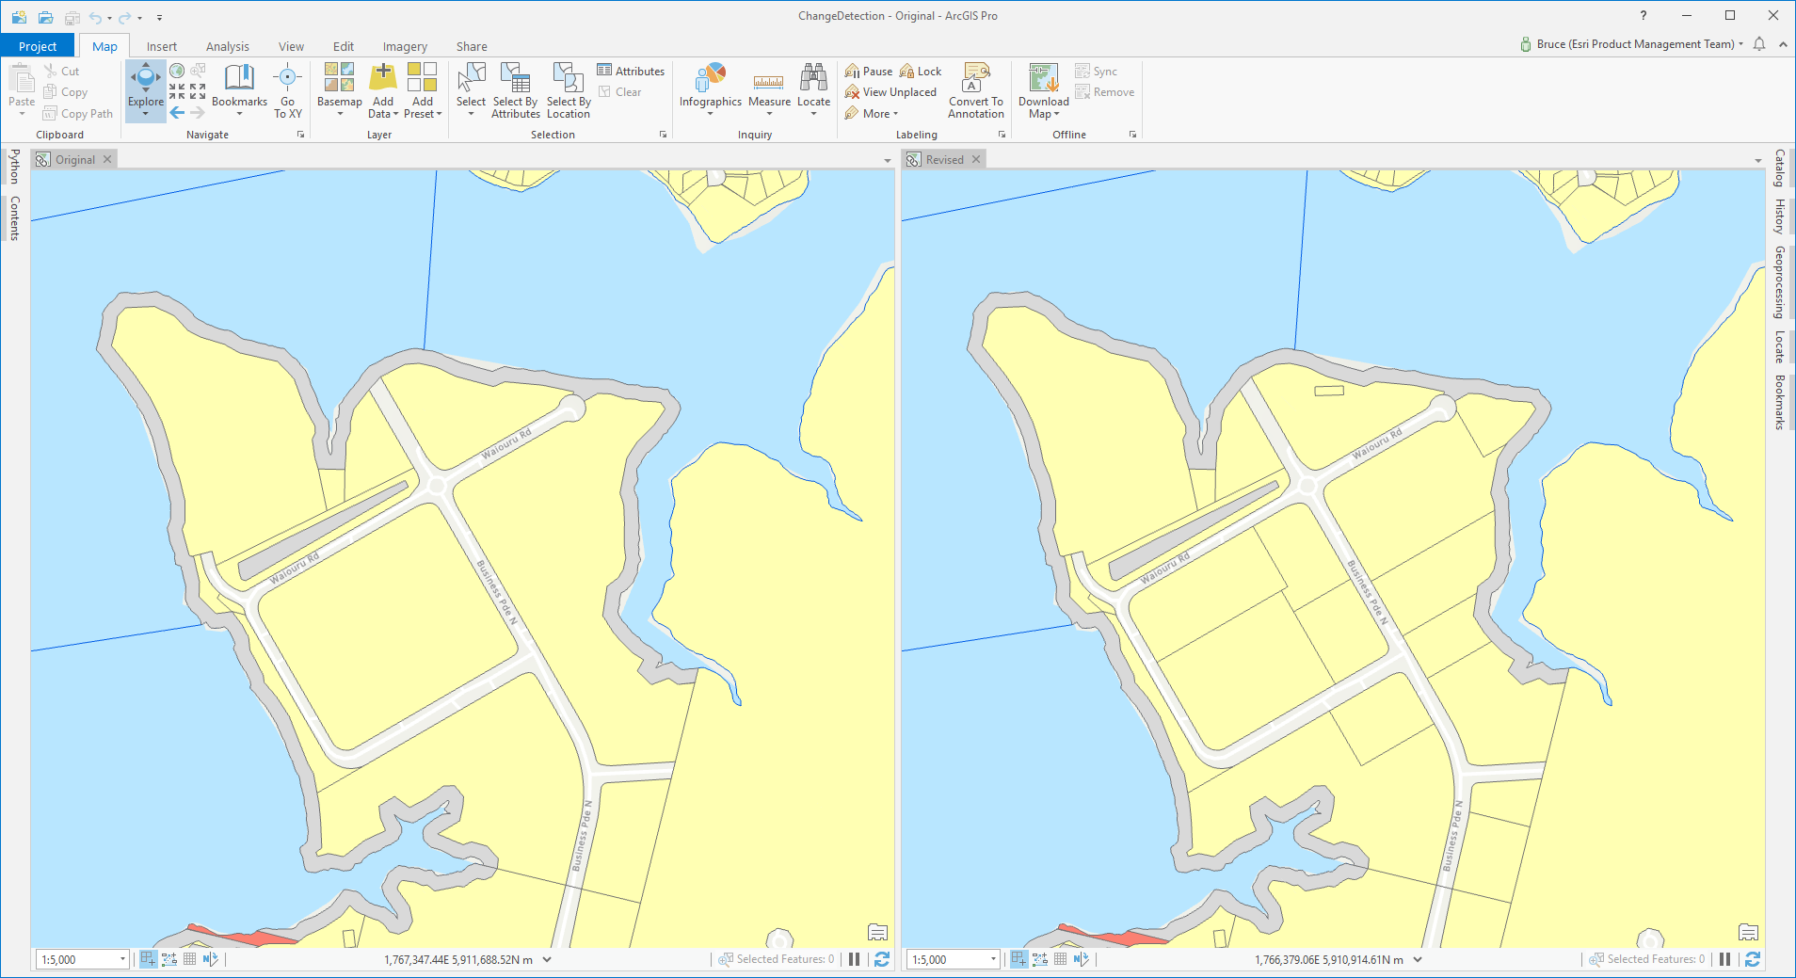Click the Undo arrow icon
This screenshot has width=1796, height=978.
pos(95,17)
